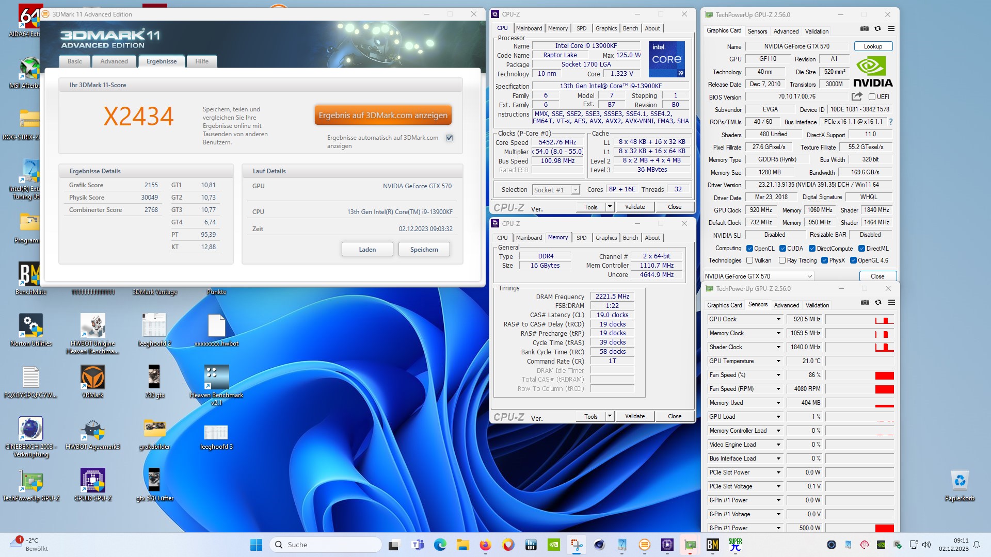Click Close button in upper GPU-Z window

tap(877, 276)
